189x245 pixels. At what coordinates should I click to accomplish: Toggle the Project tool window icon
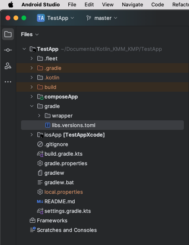[x=8, y=34]
